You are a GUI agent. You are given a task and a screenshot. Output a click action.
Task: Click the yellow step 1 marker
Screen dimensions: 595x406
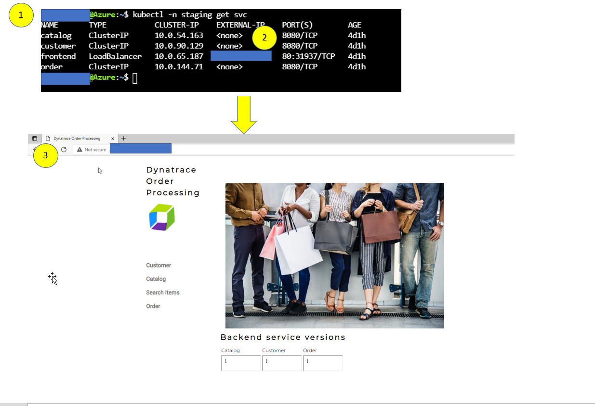tap(21, 15)
